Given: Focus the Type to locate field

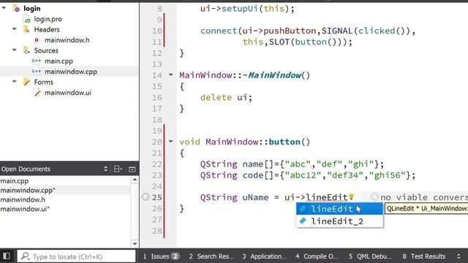Looking at the screenshot, I should [x=76, y=256].
